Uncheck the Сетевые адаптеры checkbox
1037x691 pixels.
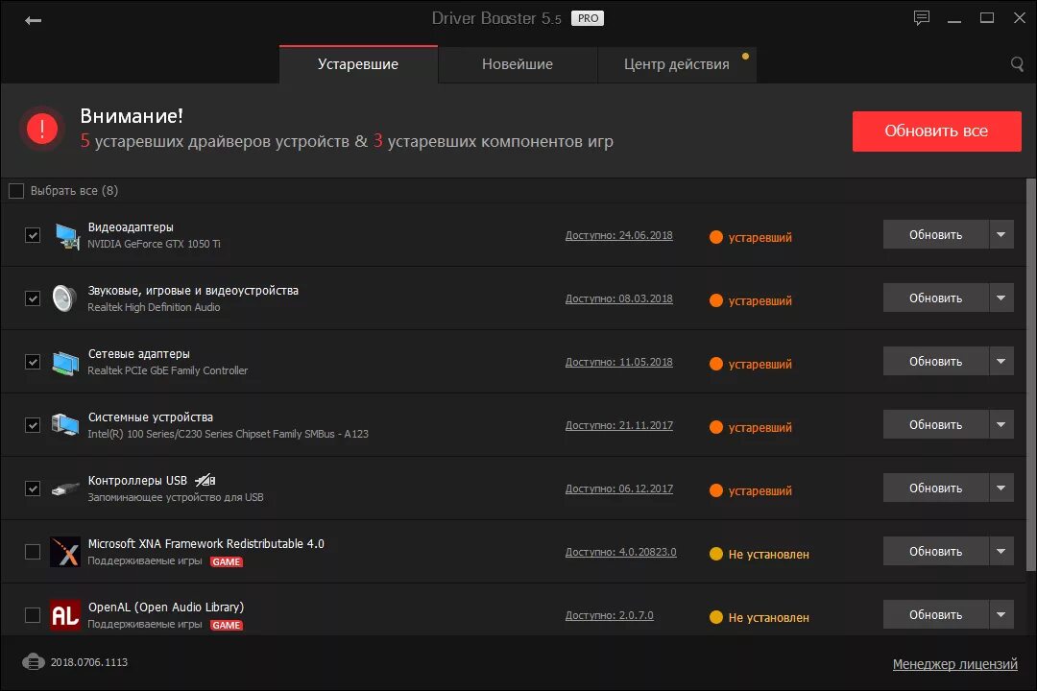pos(33,362)
